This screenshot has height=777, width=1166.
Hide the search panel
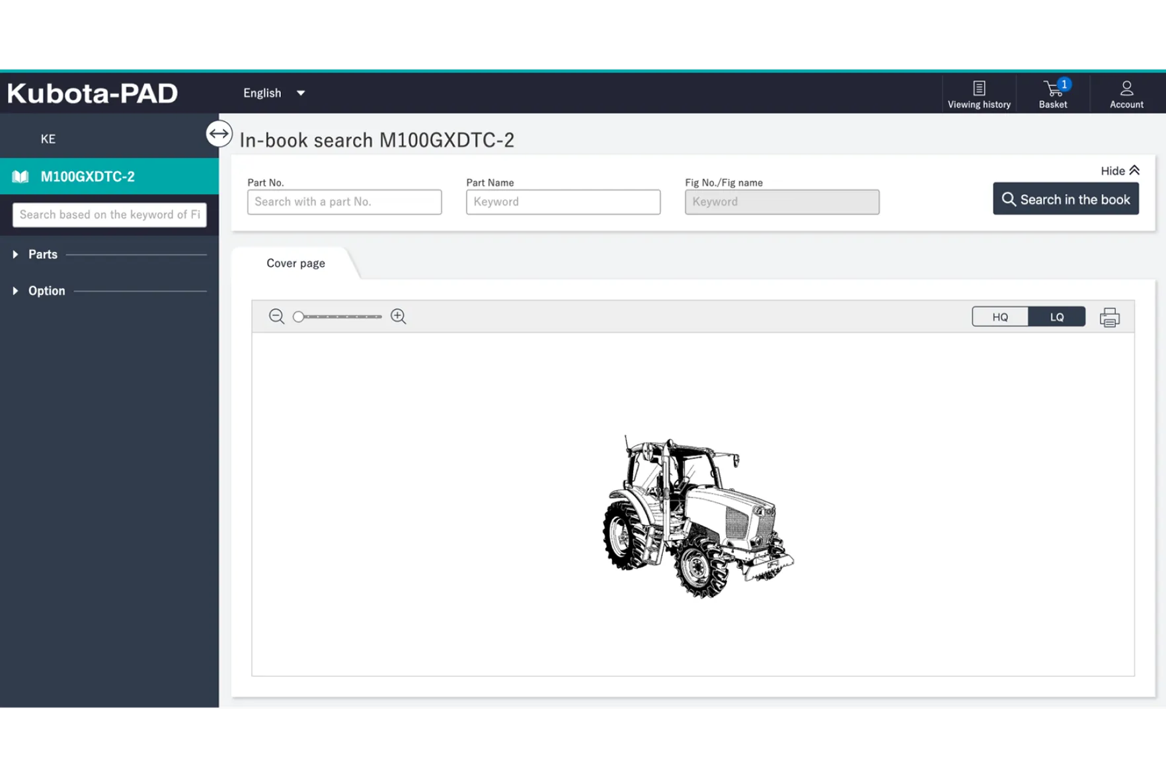1119,170
